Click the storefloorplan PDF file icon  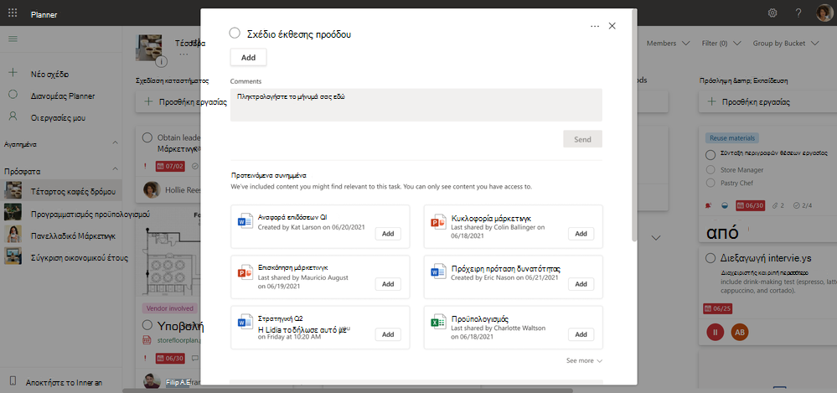147,339
